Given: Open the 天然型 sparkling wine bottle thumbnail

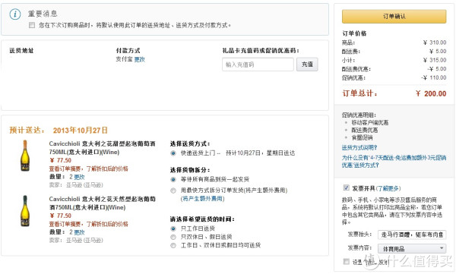Looking at the screenshot, I should (25, 211).
